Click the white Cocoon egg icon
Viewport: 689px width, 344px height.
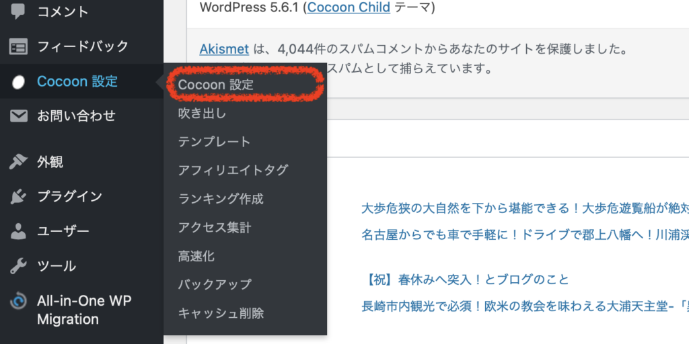tap(18, 82)
